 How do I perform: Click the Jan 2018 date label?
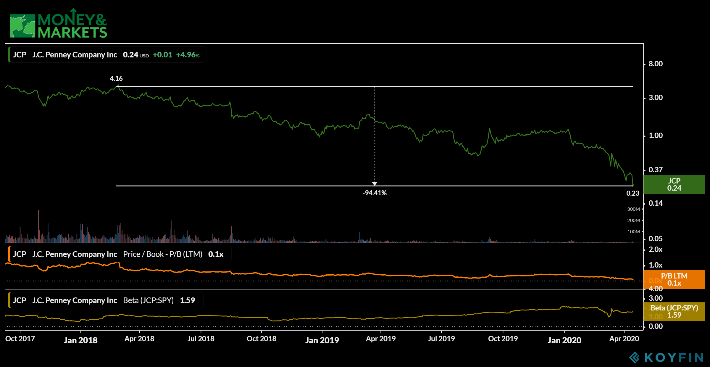point(80,340)
